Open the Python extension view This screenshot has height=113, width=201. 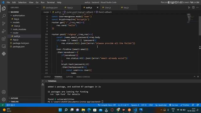[x=4, y=54]
